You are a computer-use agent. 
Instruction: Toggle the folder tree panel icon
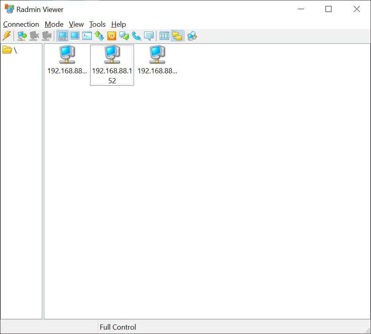coord(177,36)
